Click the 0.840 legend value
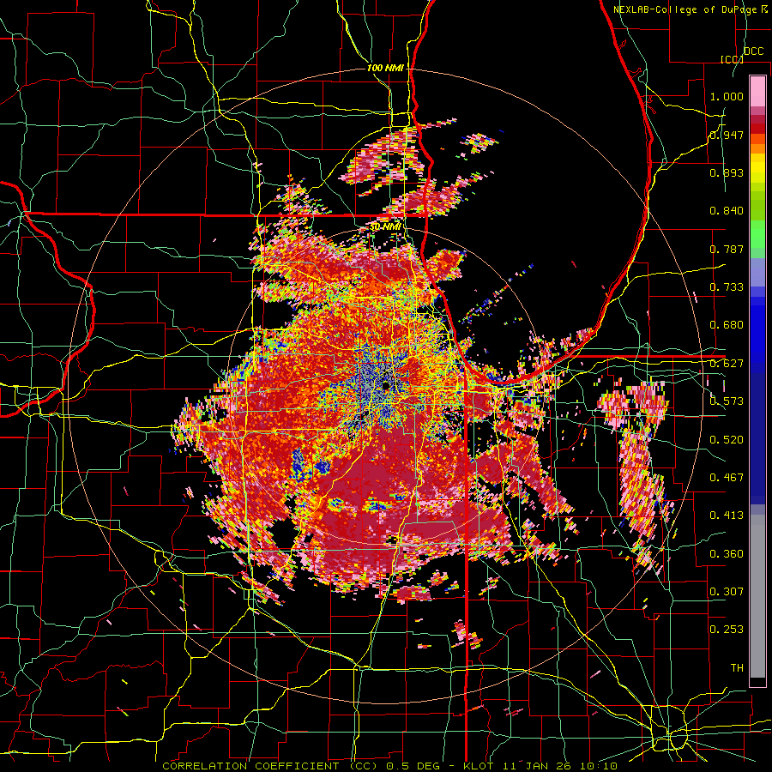 click(x=727, y=211)
